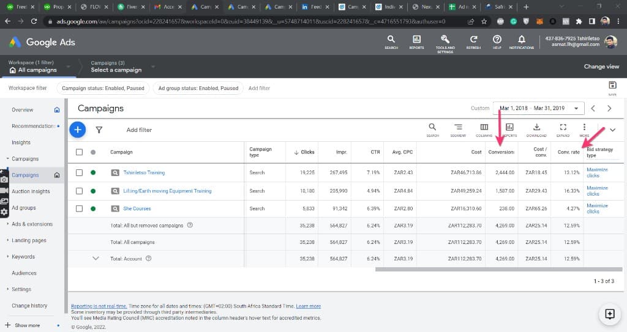Open Reports from the top header
The height and width of the screenshot is (332, 627).
point(416,42)
